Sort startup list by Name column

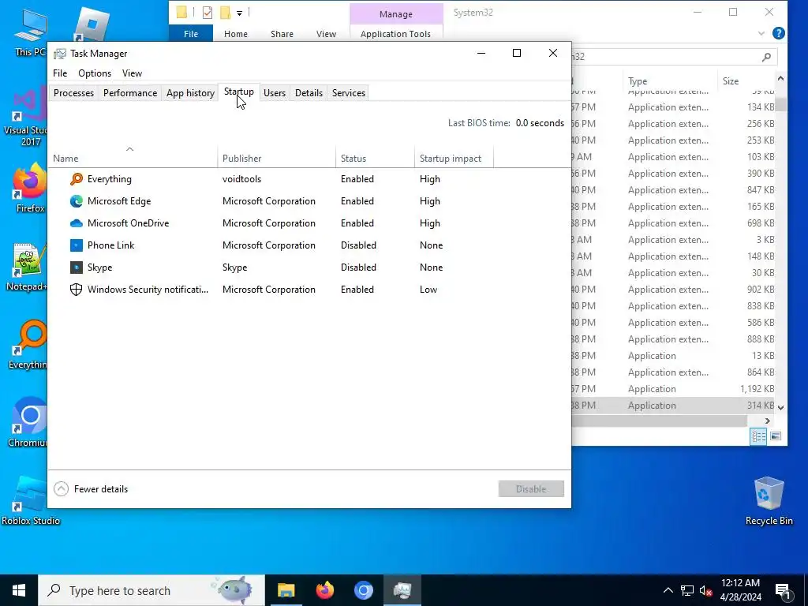click(133, 158)
